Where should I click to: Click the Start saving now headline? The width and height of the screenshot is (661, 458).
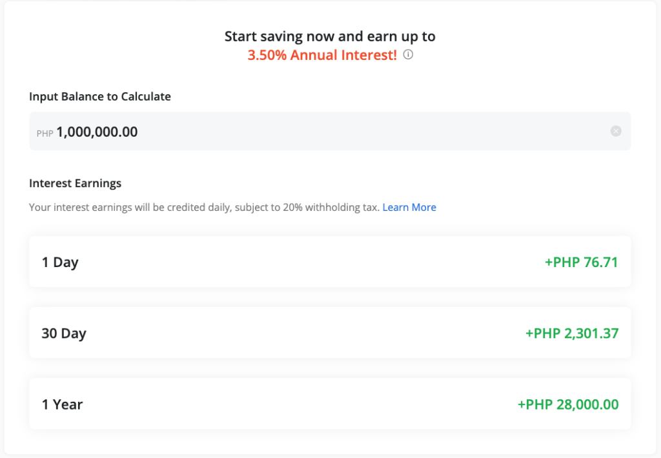click(x=330, y=37)
